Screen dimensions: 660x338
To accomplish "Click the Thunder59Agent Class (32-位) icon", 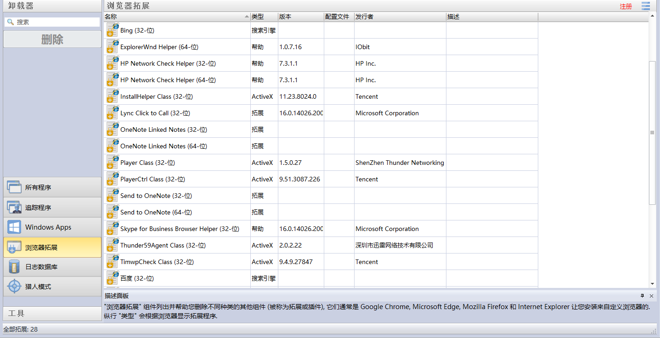I will 113,245.
